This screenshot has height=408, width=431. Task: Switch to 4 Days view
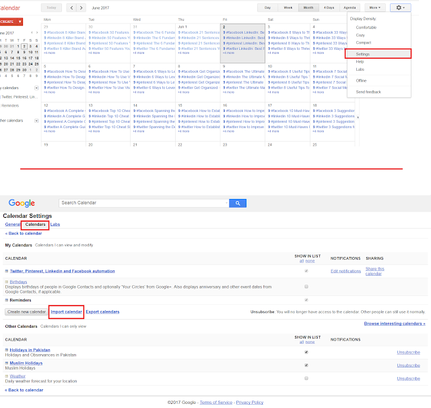coord(329,7)
